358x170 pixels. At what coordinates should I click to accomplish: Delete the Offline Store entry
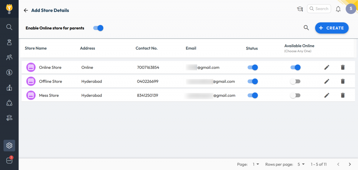(343, 82)
